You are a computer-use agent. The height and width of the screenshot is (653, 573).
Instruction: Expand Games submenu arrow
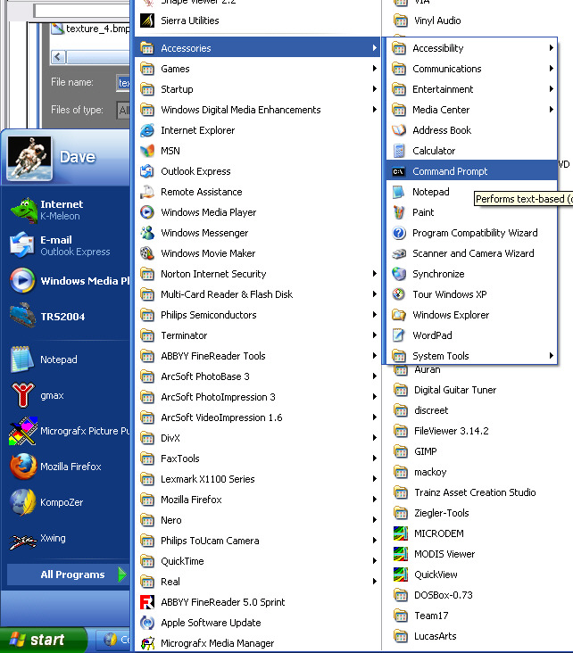[375, 69]
